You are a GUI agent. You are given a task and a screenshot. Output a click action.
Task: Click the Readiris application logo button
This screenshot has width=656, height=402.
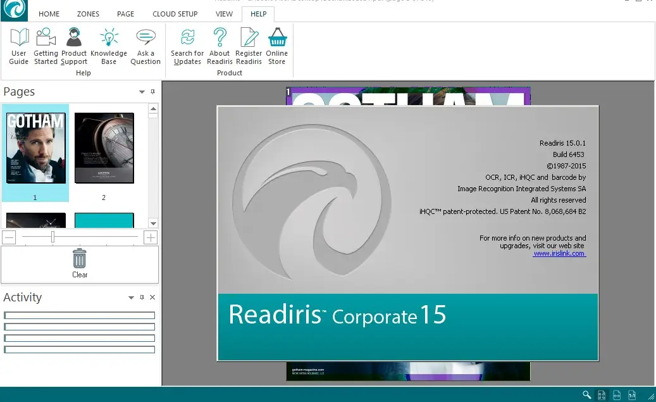pyautogui.click(x=14, y=10)
